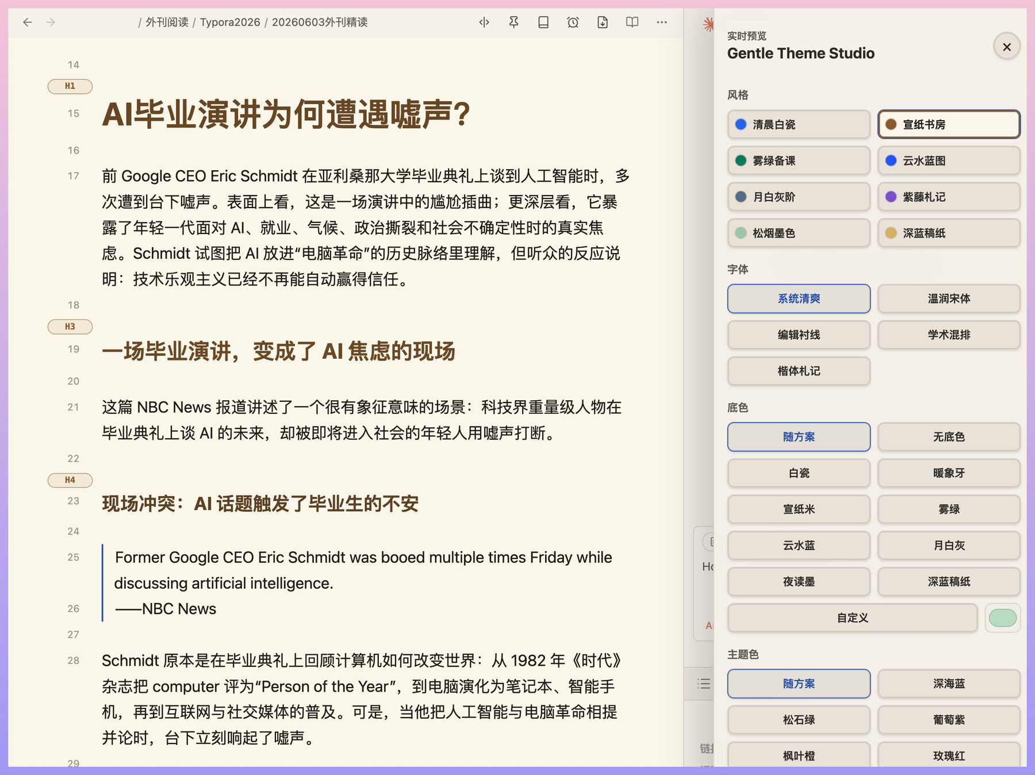Choose the 雾绿备课 style

[799, 160]
